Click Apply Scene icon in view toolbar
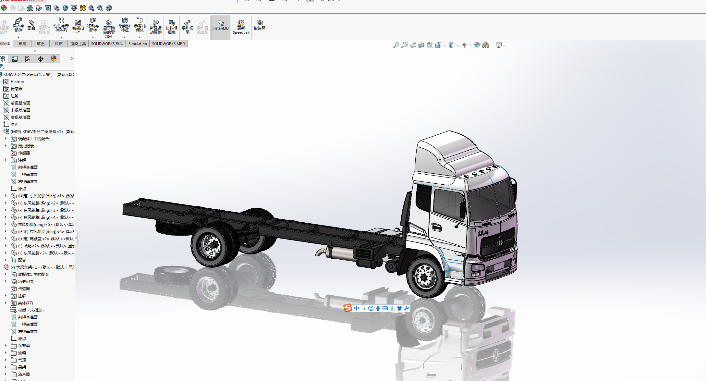The height and width of the screenshot is (381, 706). coord(486,45)
